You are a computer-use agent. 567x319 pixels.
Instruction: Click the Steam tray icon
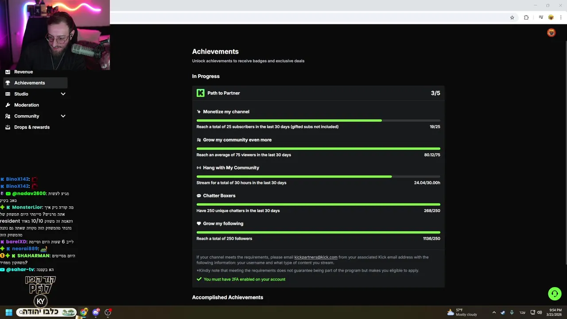[503, 312]
